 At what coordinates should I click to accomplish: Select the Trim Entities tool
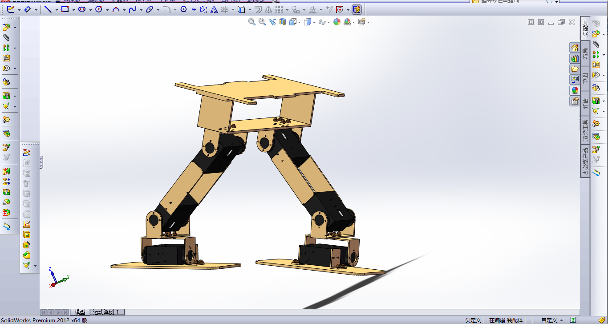point(225,9)
